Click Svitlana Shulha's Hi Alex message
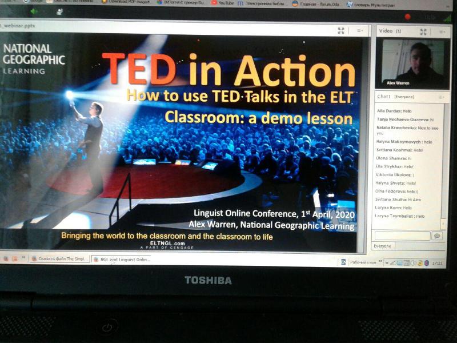 (x=398, y=200)
